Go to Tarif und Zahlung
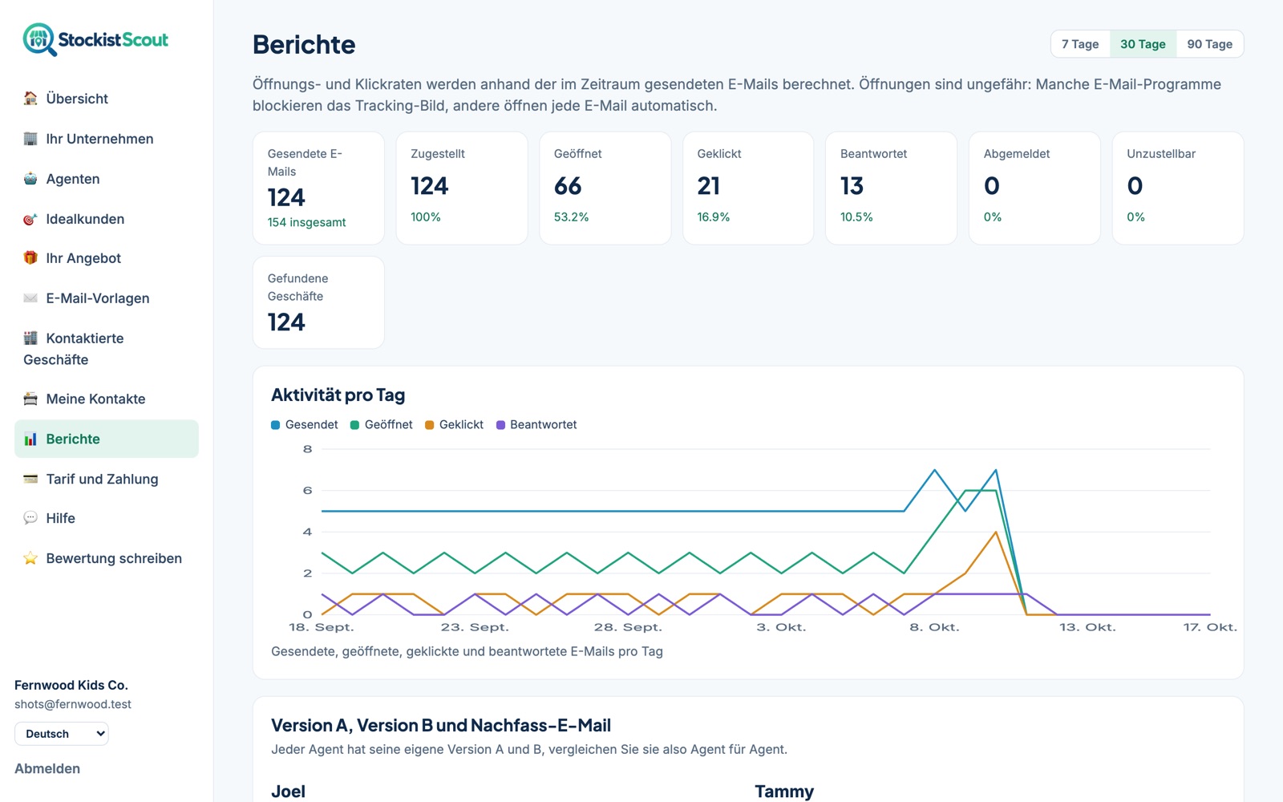Screen dimensions: 1283x802 [107, 479]
